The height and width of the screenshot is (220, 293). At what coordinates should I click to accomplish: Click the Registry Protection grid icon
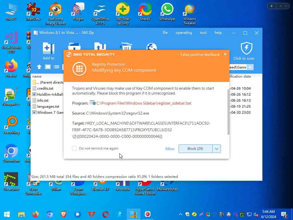(80, 69)
